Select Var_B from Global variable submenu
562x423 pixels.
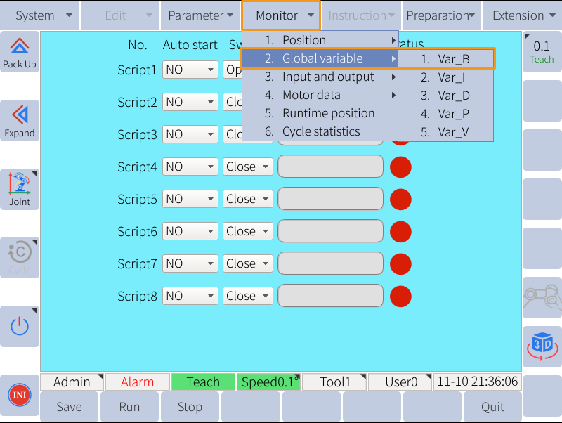446,59
